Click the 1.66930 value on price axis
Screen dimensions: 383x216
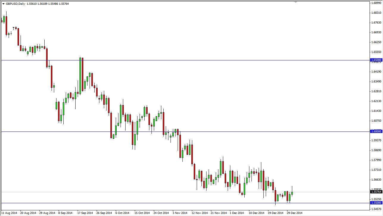[x=376, y=32]
